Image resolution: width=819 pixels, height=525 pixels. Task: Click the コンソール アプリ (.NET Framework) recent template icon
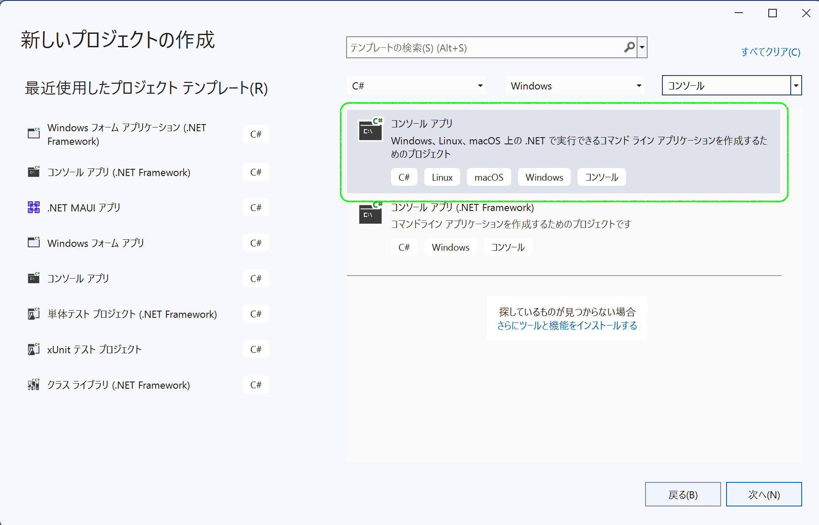click(34, 172)
